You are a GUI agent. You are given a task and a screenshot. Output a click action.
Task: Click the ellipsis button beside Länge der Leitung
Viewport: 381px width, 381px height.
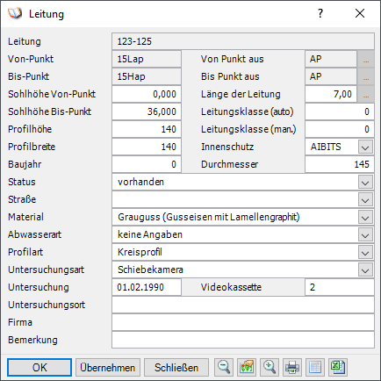(x=366, y=94)
